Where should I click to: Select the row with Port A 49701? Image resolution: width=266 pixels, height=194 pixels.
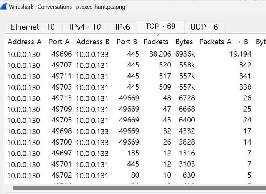point(135,164)
